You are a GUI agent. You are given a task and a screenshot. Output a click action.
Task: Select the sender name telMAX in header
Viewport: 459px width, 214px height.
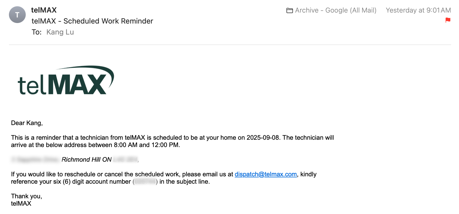click(x=44, y=10)
